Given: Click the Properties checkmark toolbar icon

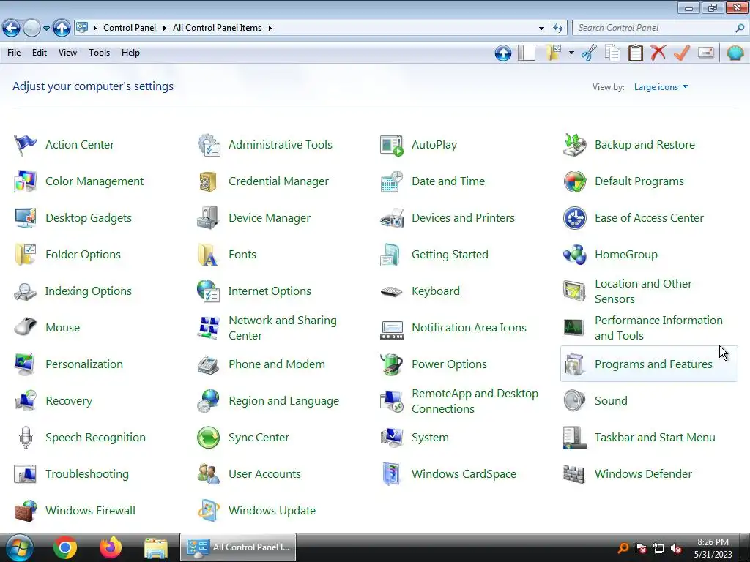Looking at the screenshot, I should pos(682,53).
